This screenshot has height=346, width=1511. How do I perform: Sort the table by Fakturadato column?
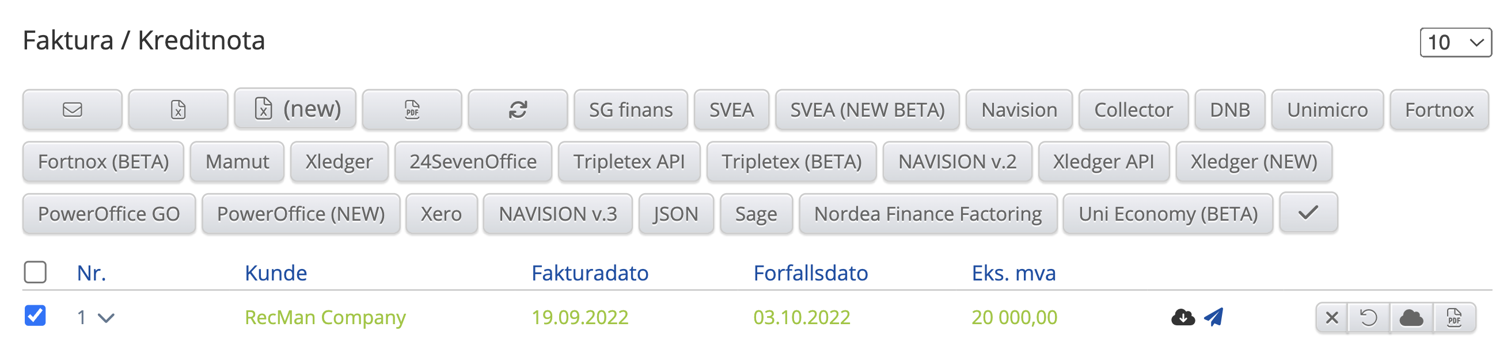[590, 273]
